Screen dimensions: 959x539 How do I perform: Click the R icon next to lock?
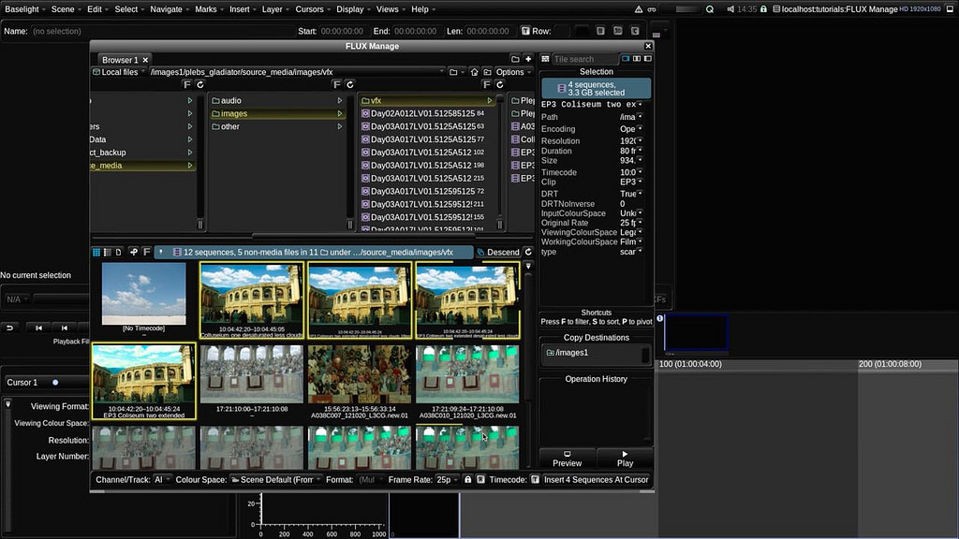[480, 480]
